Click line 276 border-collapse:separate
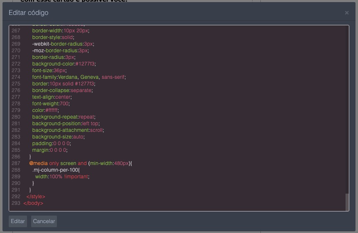358x233 pixels. (x=63, y=90)
